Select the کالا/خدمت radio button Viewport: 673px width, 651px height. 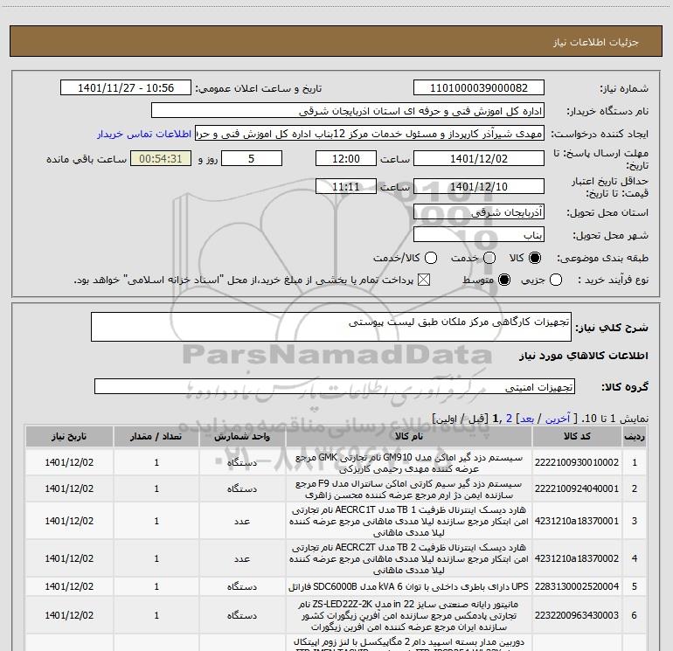point(431,258)
